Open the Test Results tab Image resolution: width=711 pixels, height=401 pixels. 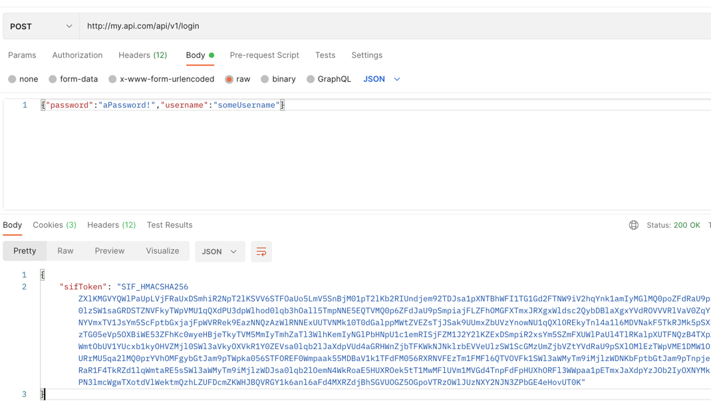point(169,225)
